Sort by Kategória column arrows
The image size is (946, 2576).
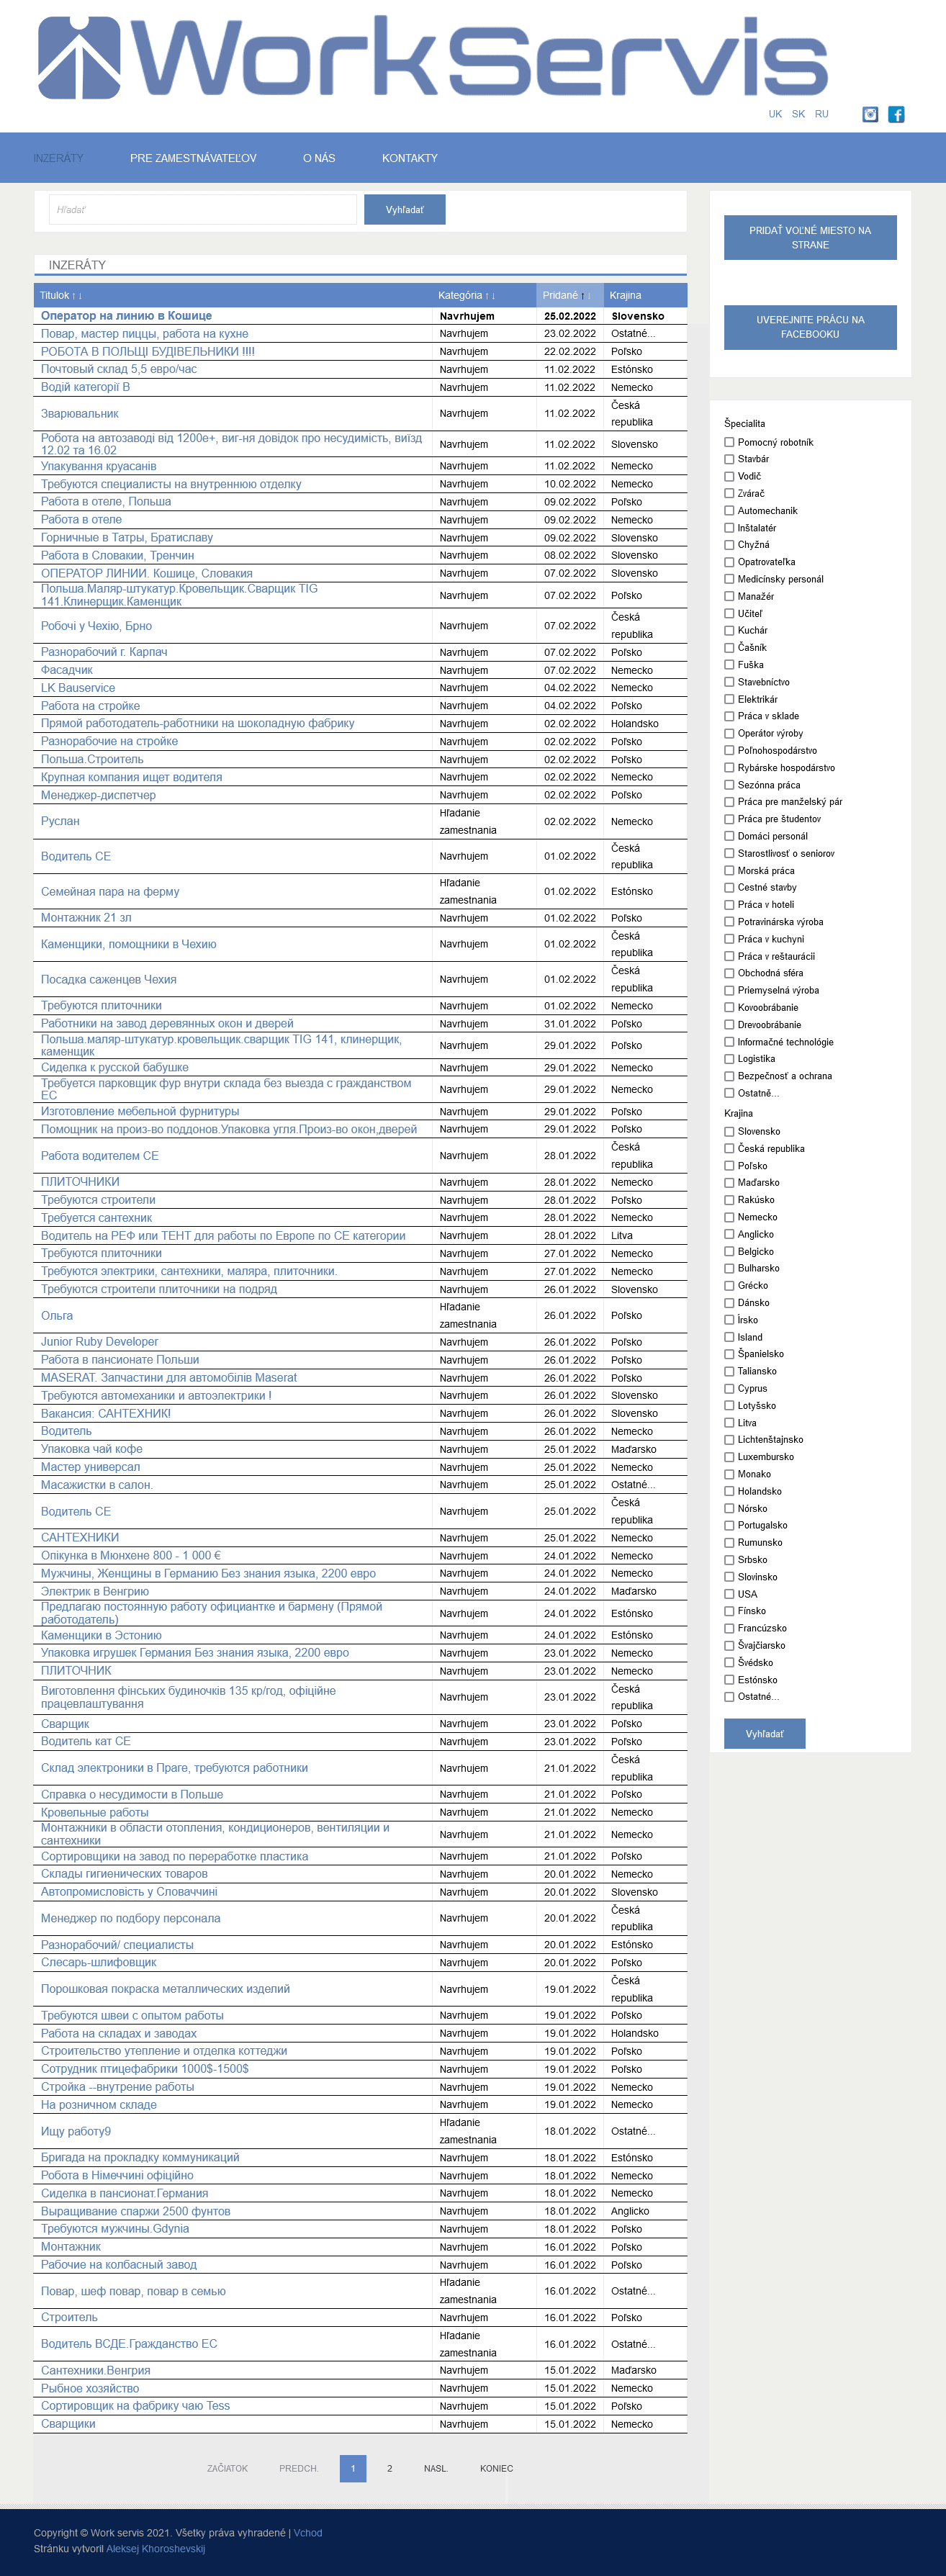click(490, 296)
